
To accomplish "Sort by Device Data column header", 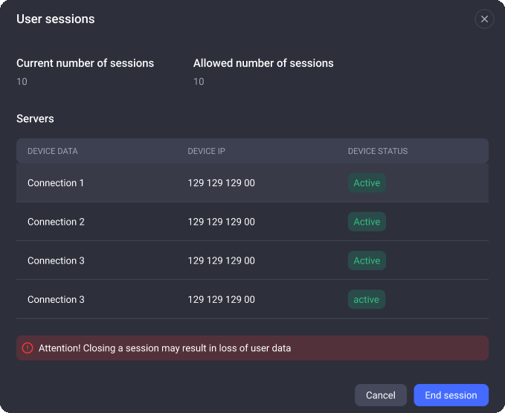I will 53,151.
